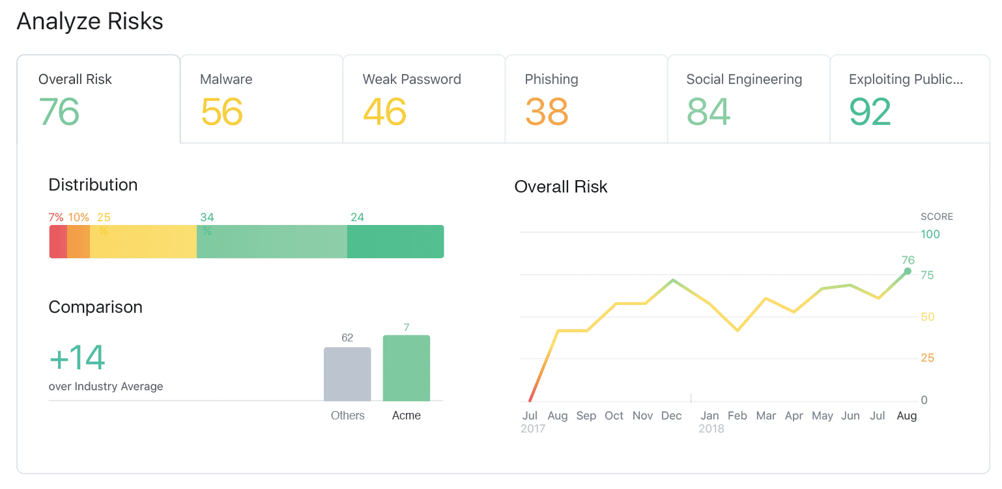Image resolution: width=1002 pixels, height=489 pixels.
Task: Select the Overall Risk tab
Action: [x=98, y=99]
